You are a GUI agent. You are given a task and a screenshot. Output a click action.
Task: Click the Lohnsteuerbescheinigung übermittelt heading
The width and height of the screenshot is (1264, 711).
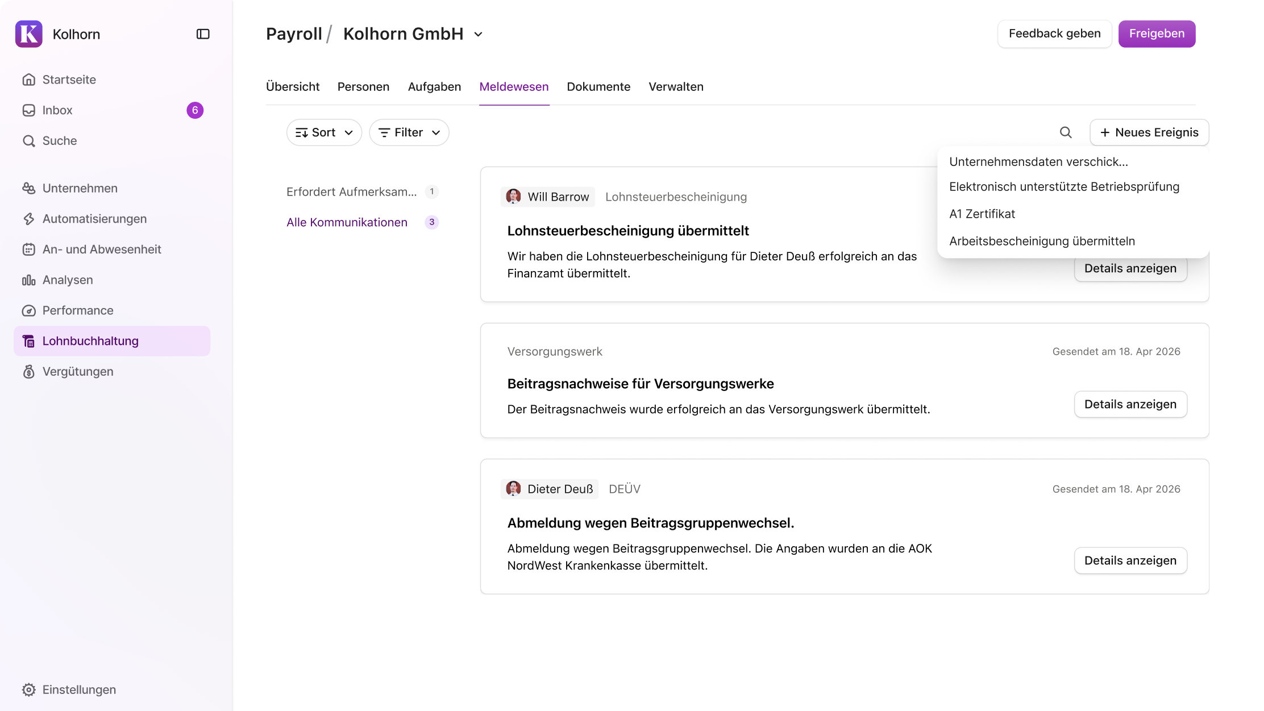[x=628, y=231]
